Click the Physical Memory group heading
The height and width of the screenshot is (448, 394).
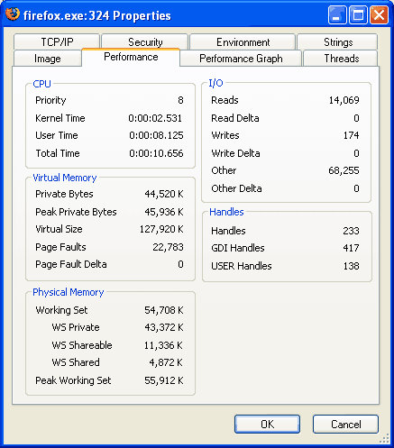click(69, 292)
